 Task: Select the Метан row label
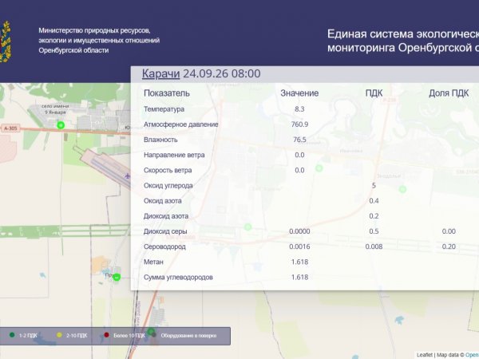point(153,262)
